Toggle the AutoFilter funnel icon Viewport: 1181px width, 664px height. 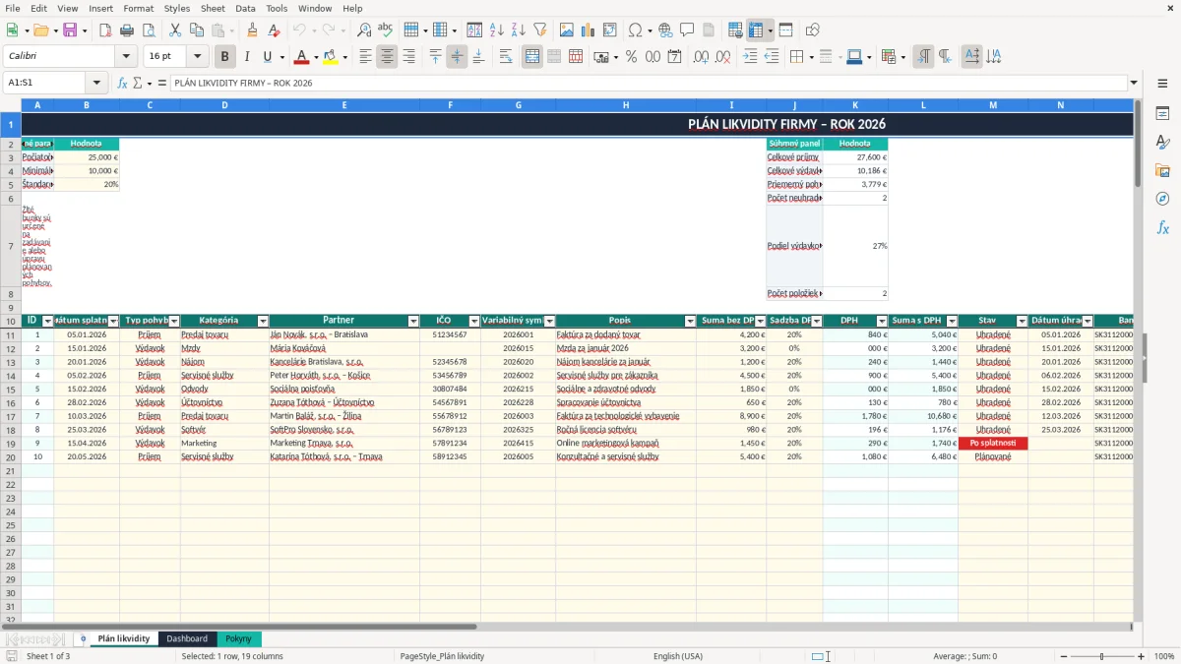click(539, 30)
